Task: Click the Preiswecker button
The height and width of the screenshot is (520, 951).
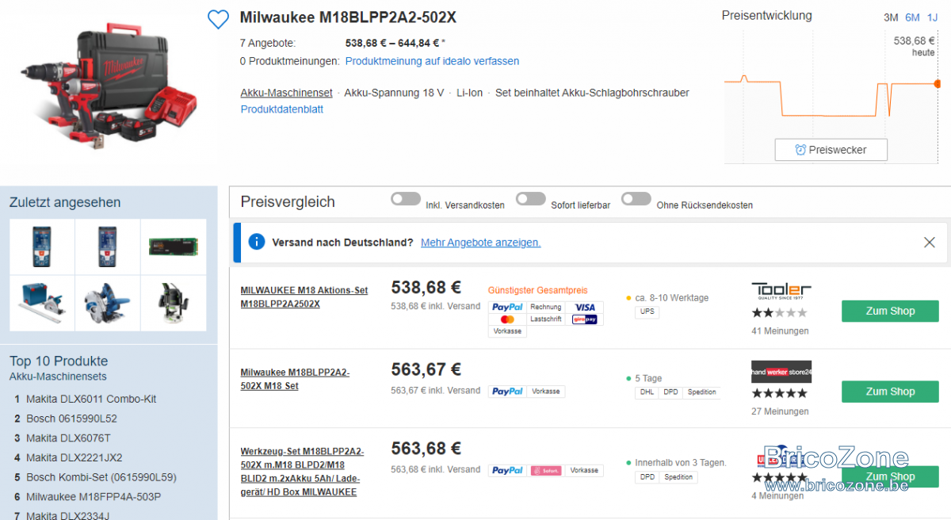Action: pos(831,150)
